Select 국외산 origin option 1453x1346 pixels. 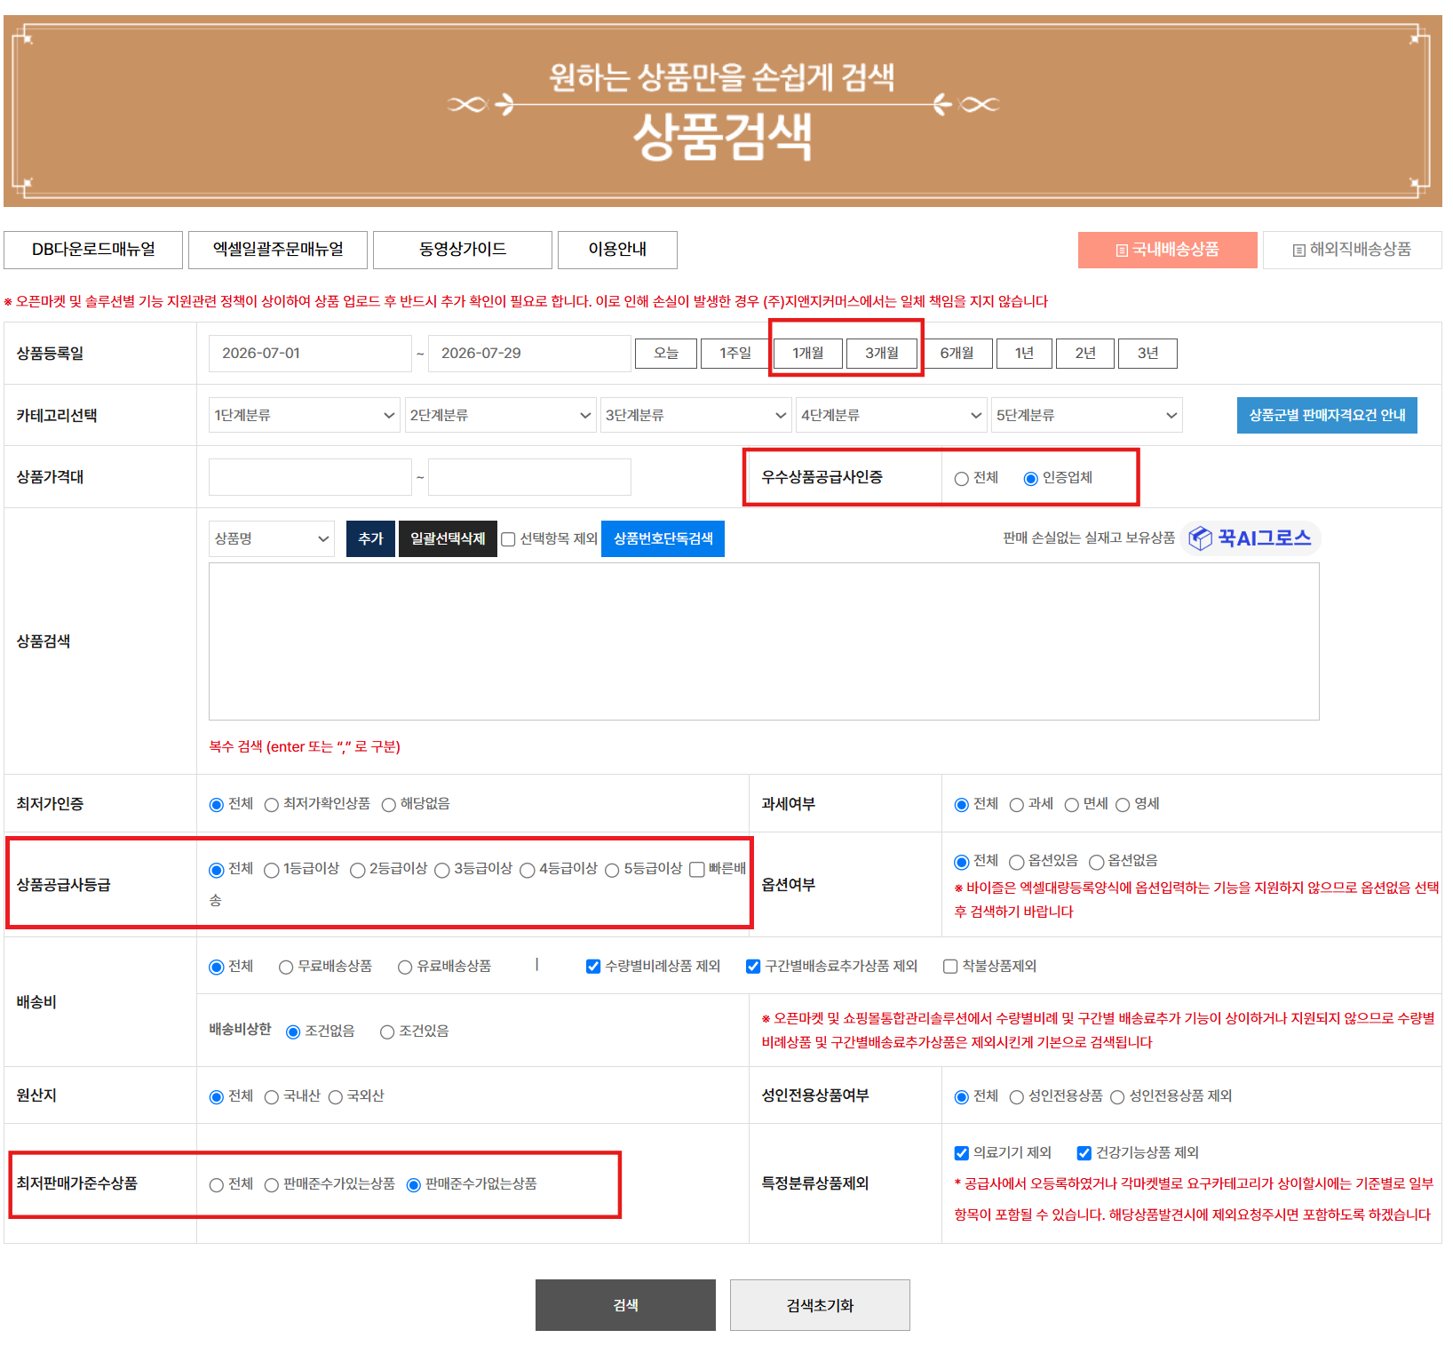(336, 1097)
